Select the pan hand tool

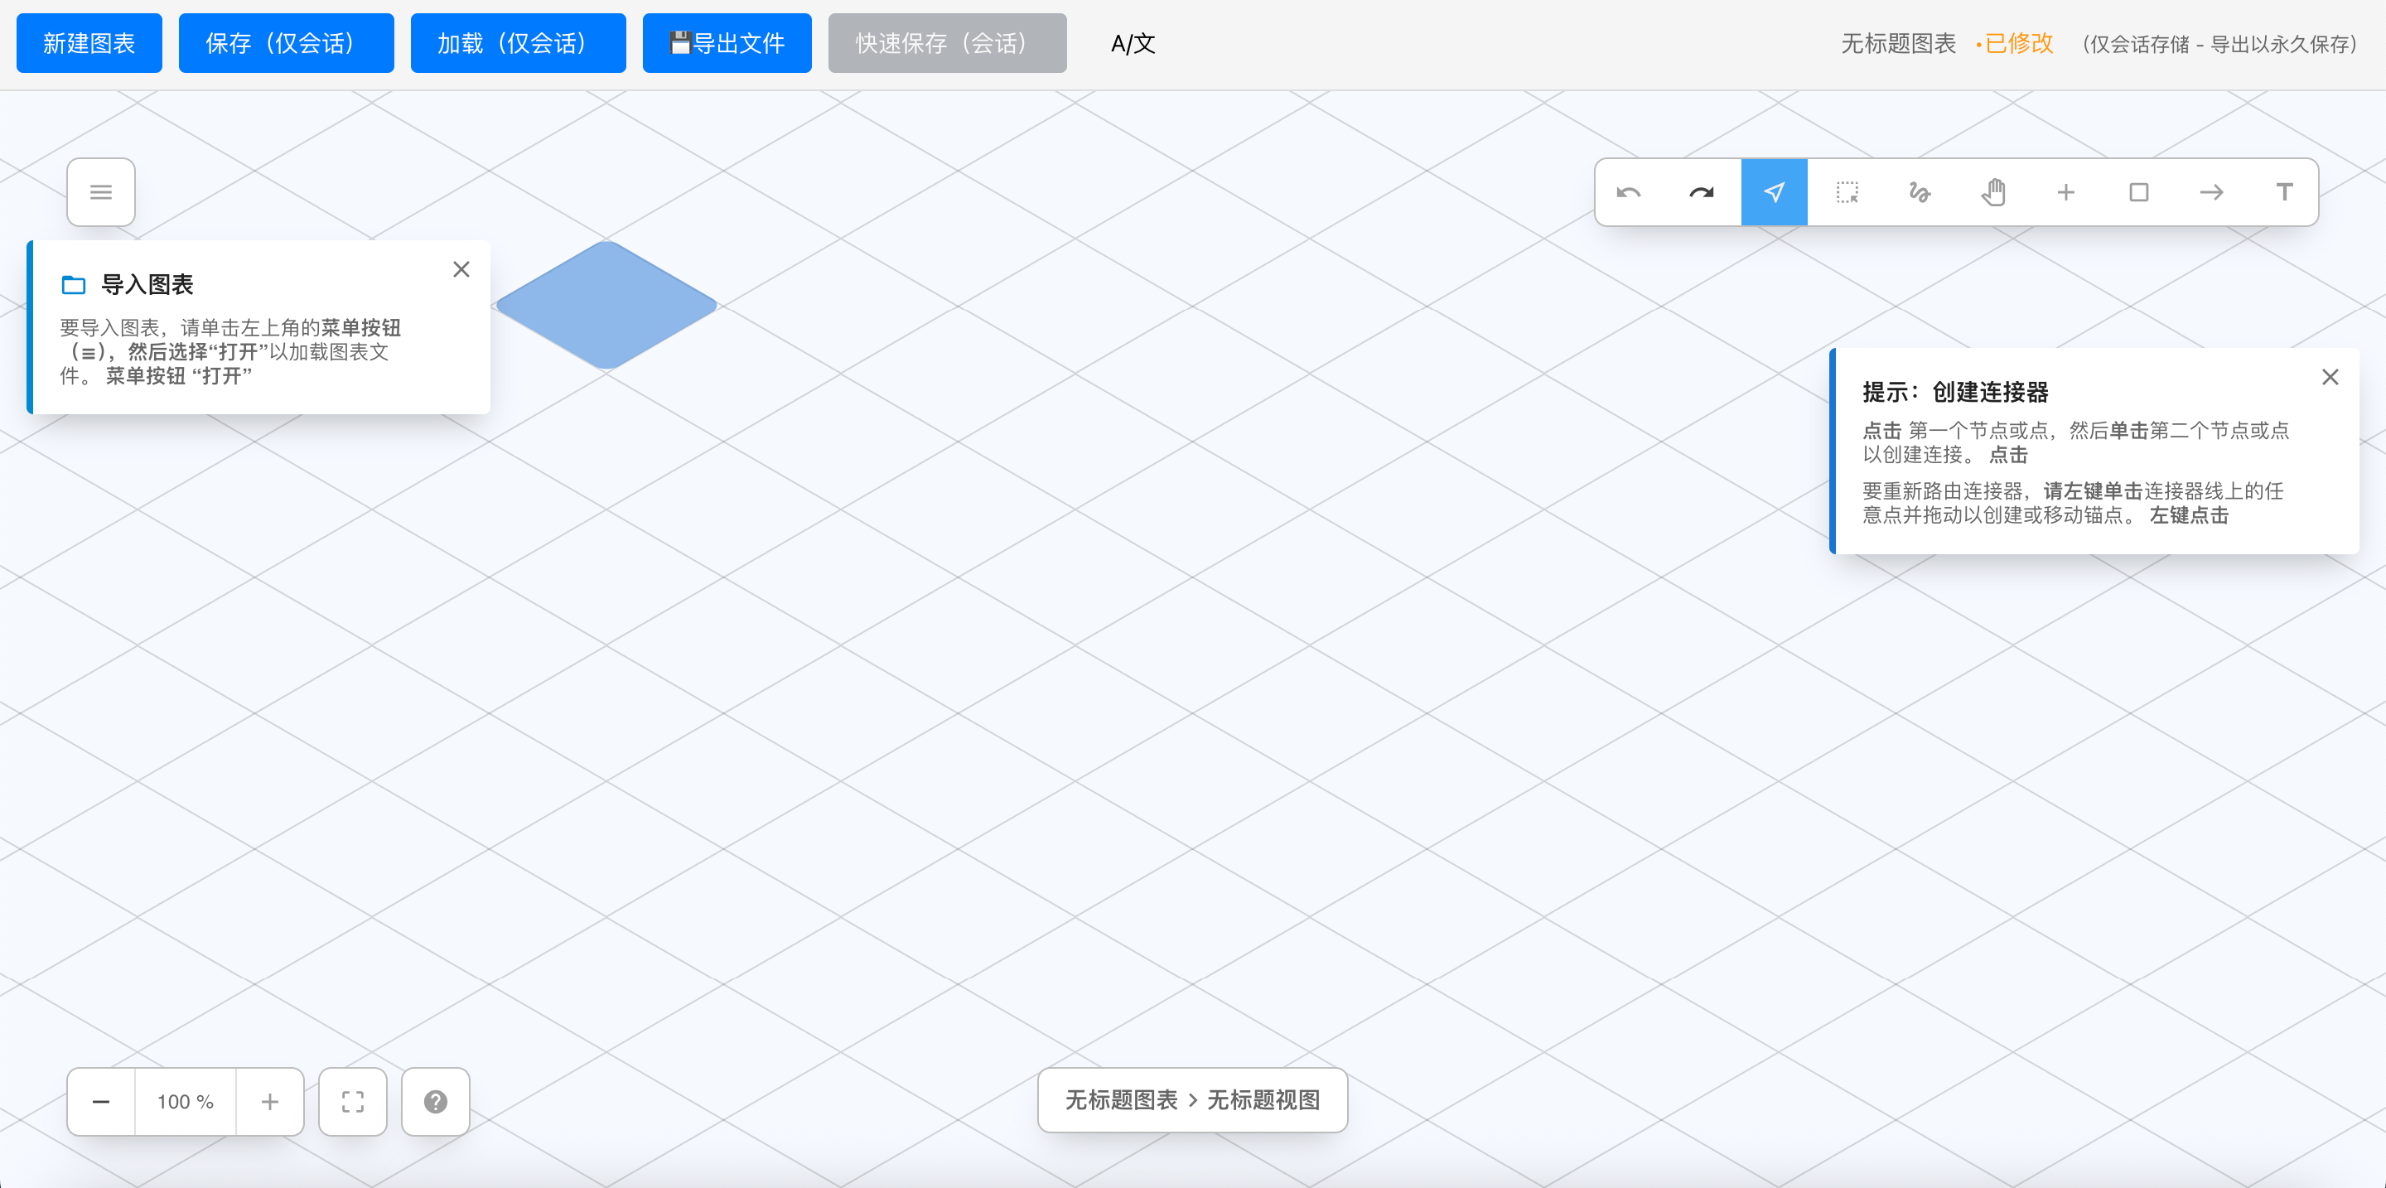click(1992, 192)
